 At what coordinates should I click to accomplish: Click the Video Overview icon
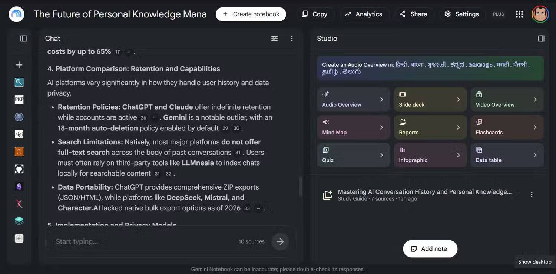pos(479,94)
